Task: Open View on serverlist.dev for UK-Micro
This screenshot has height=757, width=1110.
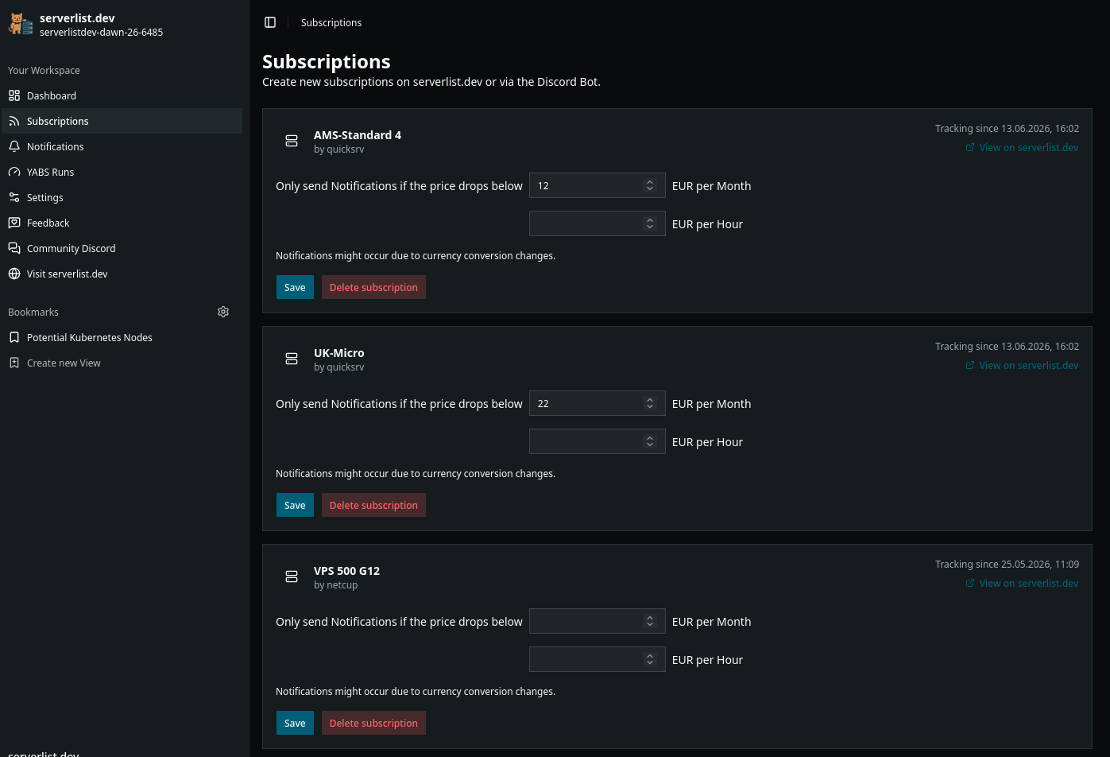Action: point(1022,365)
